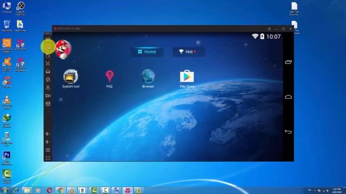The height and width of the screenshot is (194, 346).
Task: Select the orange Avast Secure desktop icon
Action: pos(6,46)
